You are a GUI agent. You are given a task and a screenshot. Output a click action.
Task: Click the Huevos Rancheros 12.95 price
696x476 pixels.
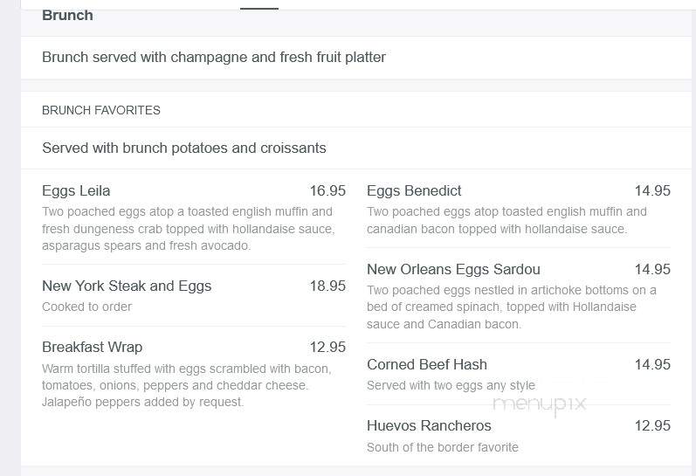652,426
